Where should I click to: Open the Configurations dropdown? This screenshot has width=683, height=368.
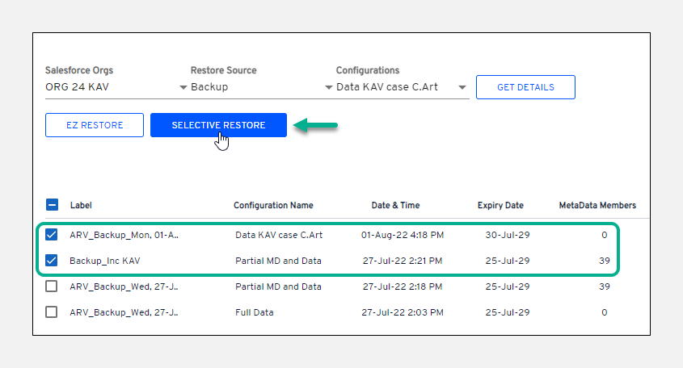462,87
